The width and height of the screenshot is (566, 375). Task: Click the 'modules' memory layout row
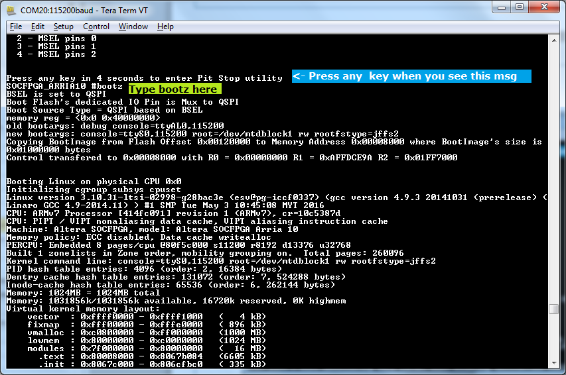(x=147, y=348)
